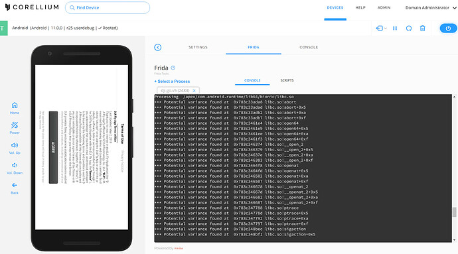458x254 pixels.
Task: Open the connect device dropdown icon
Action: click(381, 29)
